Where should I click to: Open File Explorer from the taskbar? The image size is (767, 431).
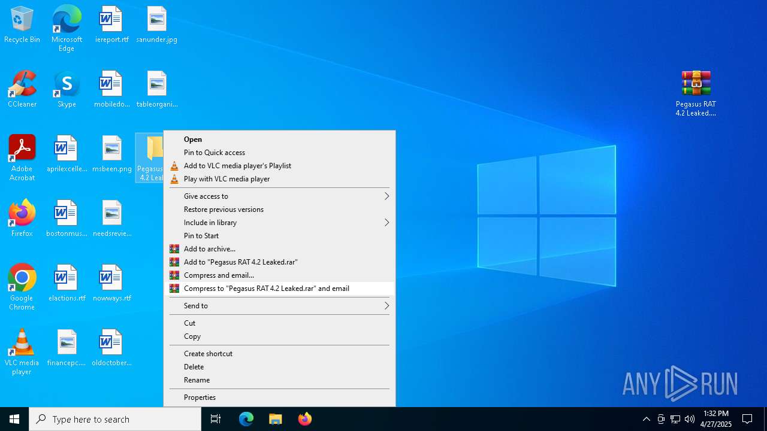pyautogui.click(x=276, y=419)
